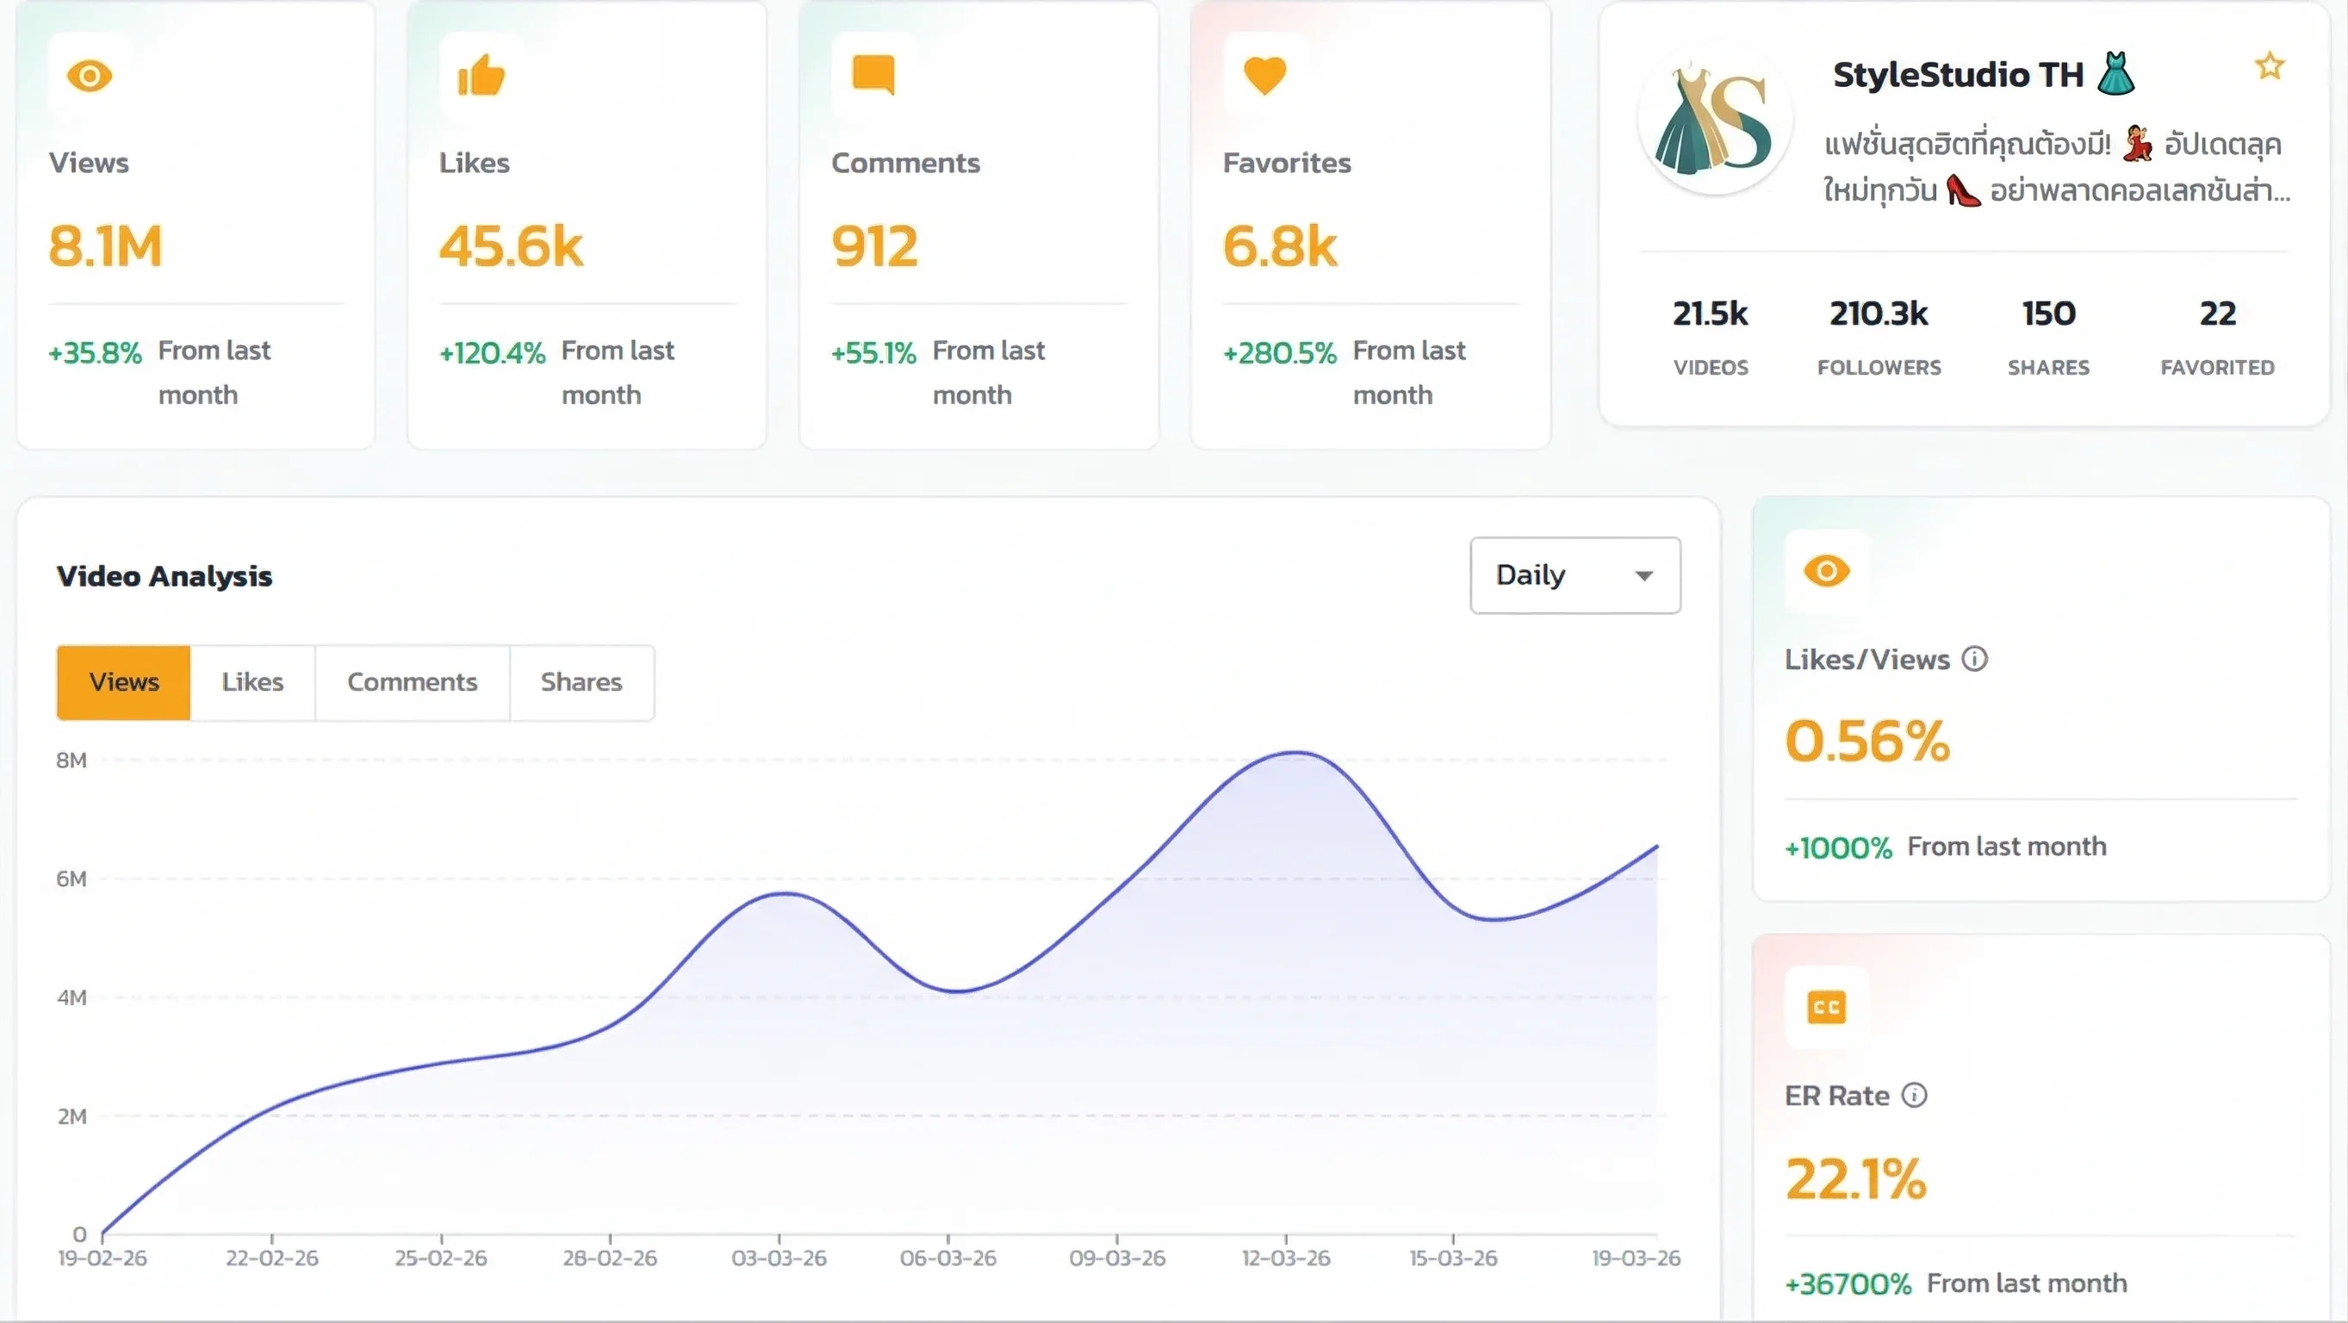Click the info icon beside Likes/Views
Viewport: 2348px width, 1323px height.
(x=1974, y=659)
